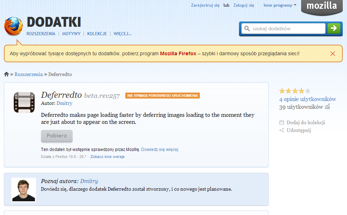The height and width of the screenshot is (215, 347).
Task: Expand the Inne programy dropdown
Action: pyautogui.click(x=280, y=5)
